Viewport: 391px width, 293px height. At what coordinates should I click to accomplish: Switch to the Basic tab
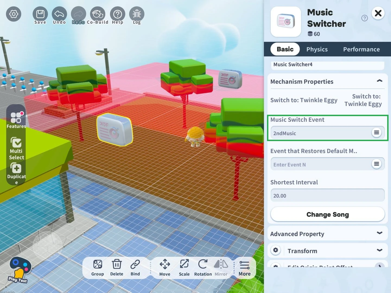point(285,49)
